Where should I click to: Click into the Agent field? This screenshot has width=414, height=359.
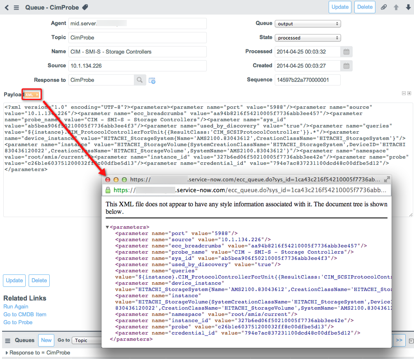pos(137,24)
